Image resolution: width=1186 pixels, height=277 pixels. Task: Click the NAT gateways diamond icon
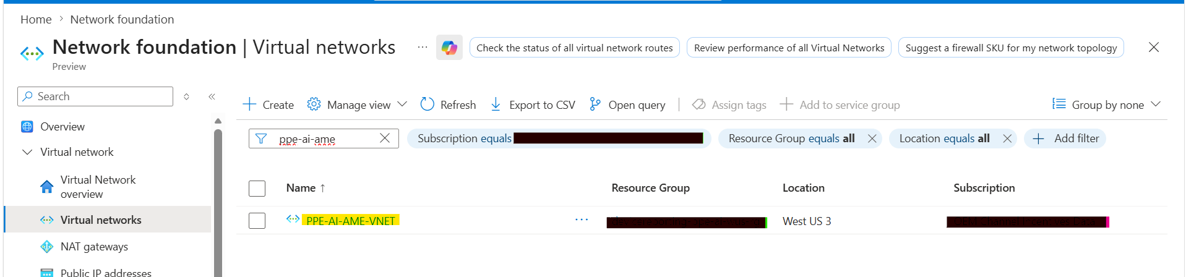click(46, 247)
